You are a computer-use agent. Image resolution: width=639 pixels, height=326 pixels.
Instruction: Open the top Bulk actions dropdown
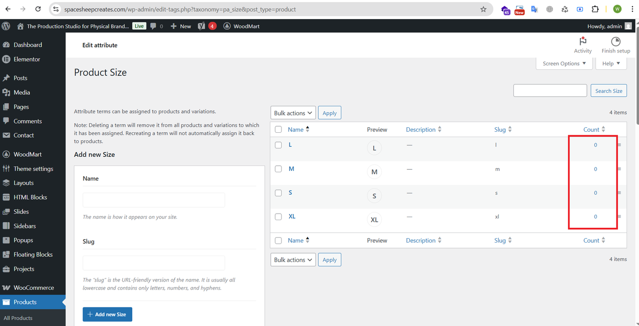(293, 113)
